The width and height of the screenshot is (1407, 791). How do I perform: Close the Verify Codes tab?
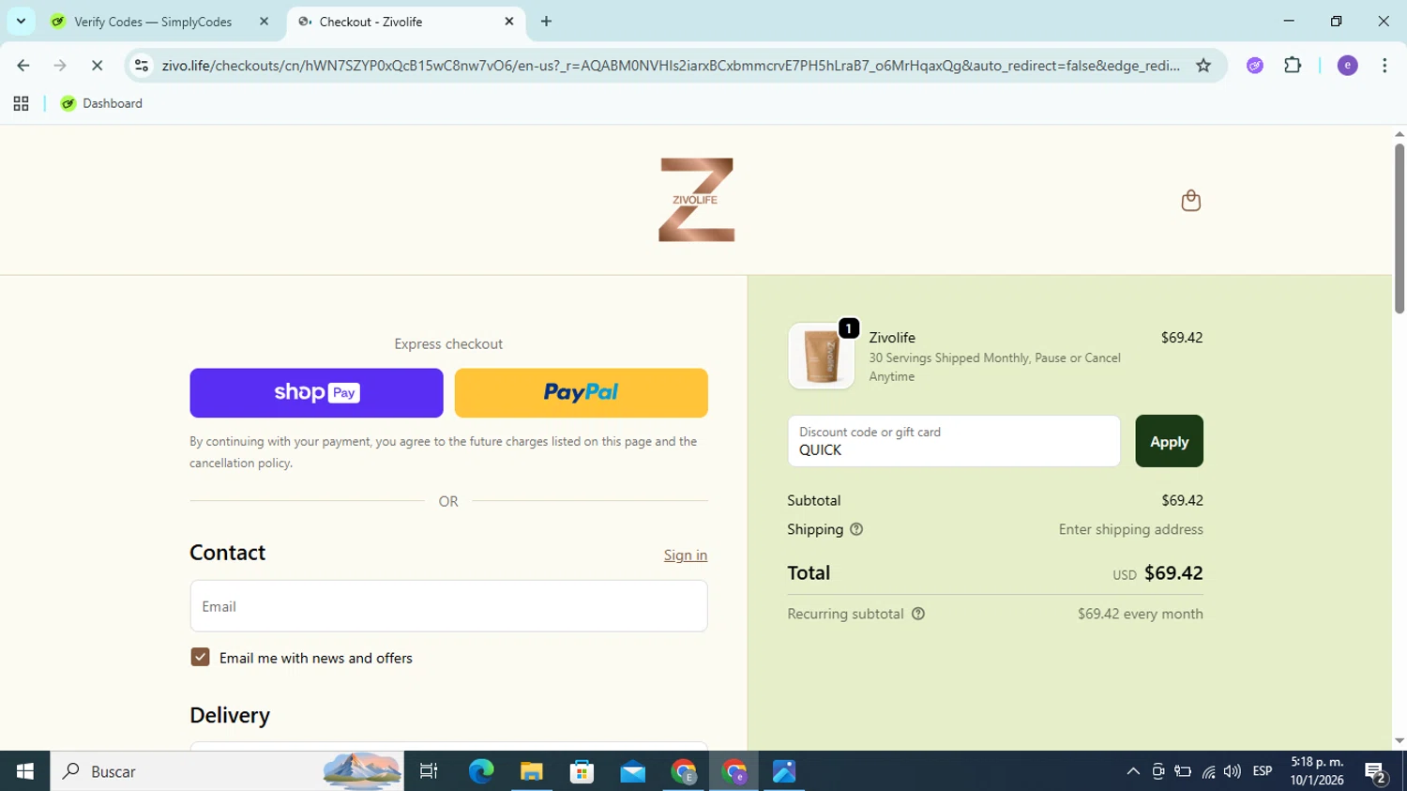pyautogui.click(x=264, y=22)
